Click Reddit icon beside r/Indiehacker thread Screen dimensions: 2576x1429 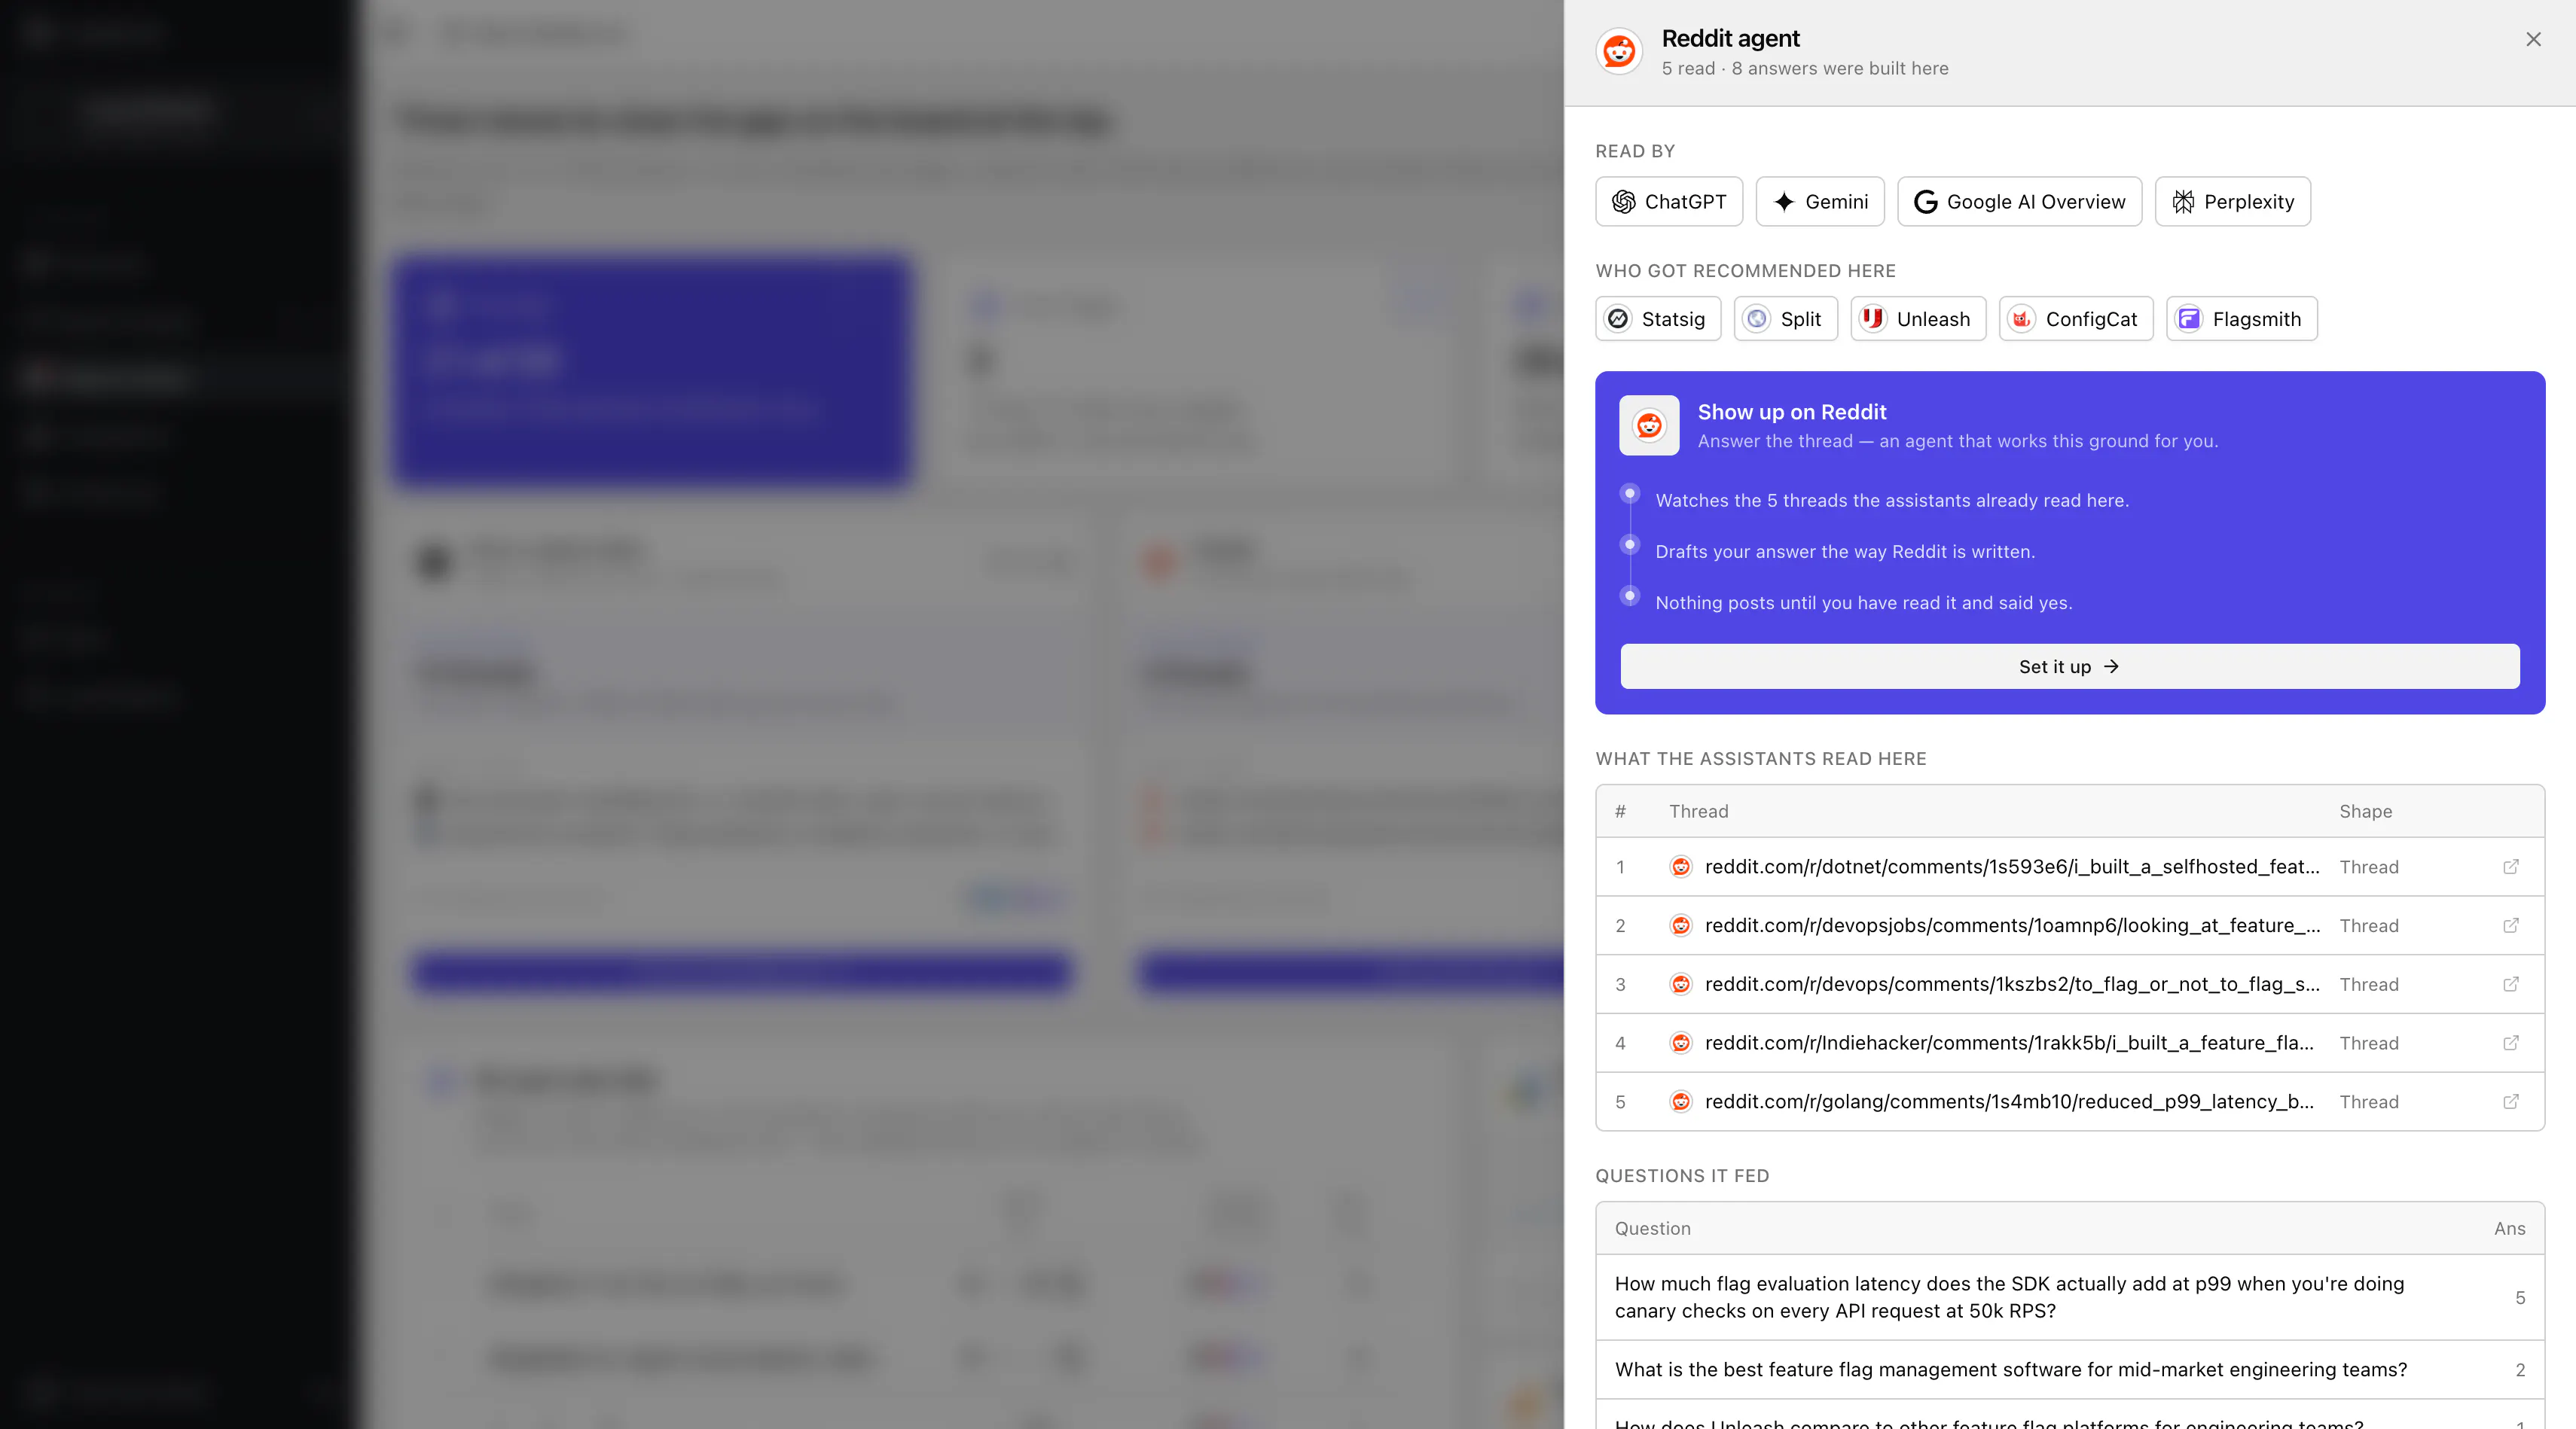pos(1681,1044)
